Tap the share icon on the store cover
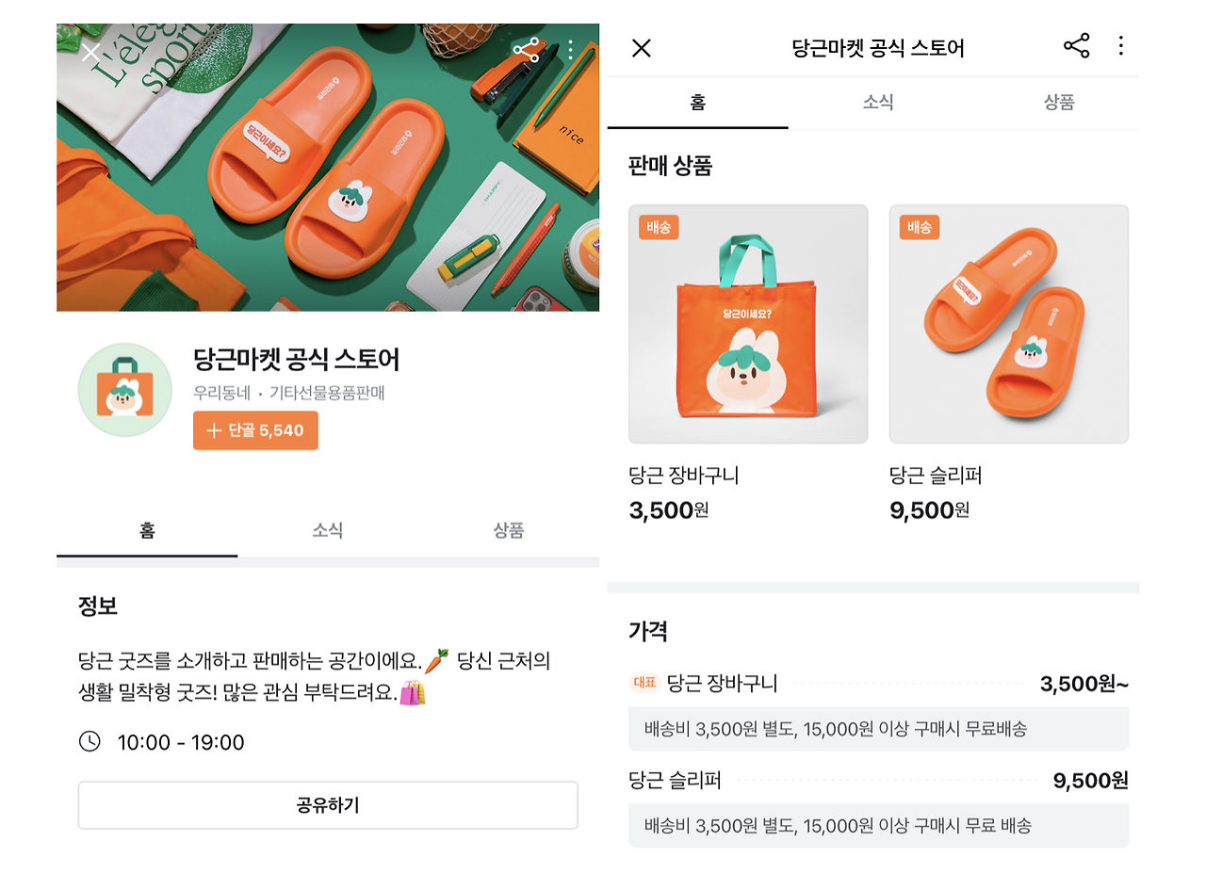 pos(527,51)
